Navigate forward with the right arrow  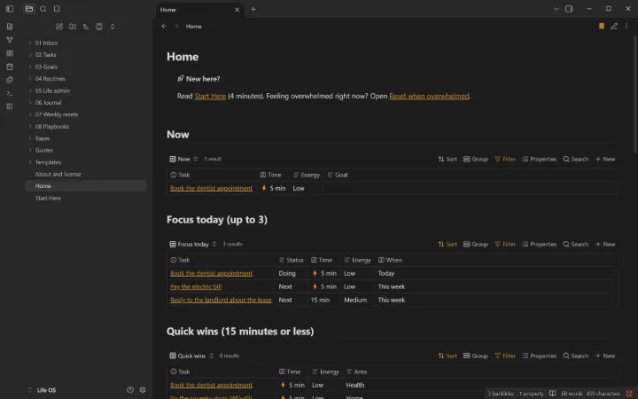(x=176, y=26)
